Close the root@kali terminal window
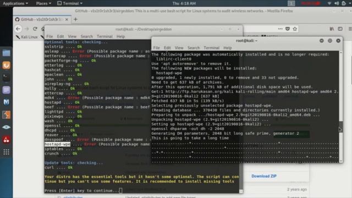This screenshot has height=198, width=352. [338, 41]
